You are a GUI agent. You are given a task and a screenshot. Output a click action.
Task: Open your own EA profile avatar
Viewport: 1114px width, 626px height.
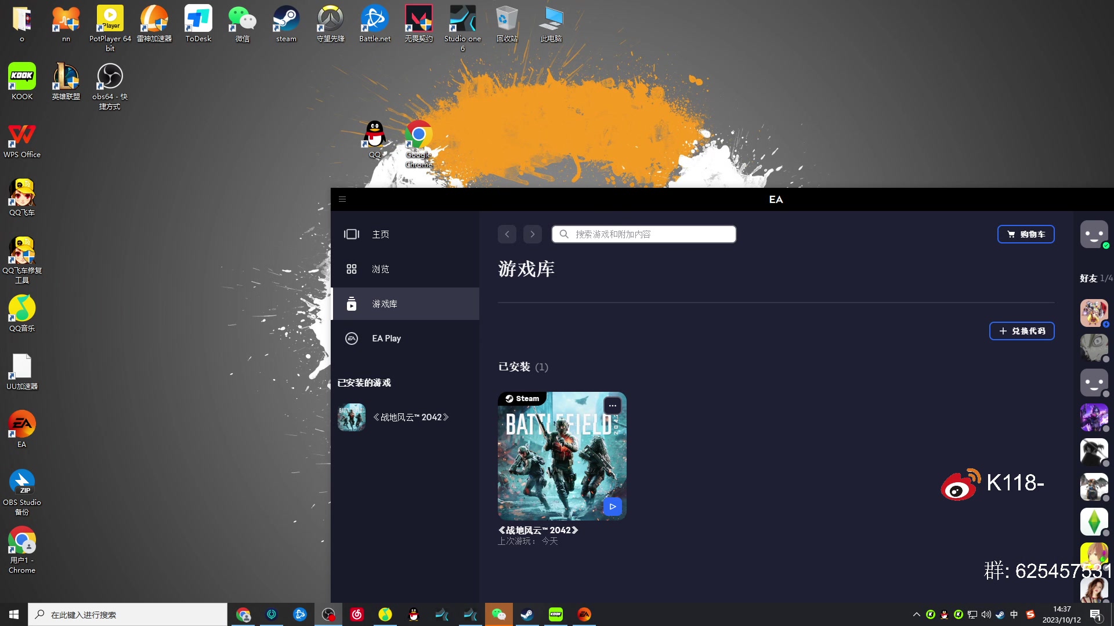click(1094, 234)
